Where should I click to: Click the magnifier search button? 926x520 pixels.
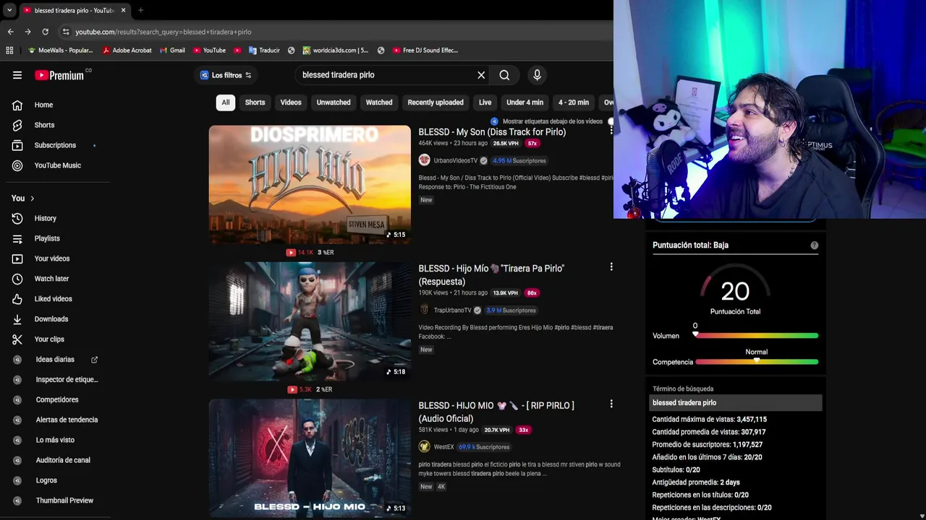click(504, 75)
